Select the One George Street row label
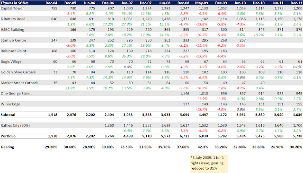The image size is (303, 173). pyautogui.click(x=16, y=93)
